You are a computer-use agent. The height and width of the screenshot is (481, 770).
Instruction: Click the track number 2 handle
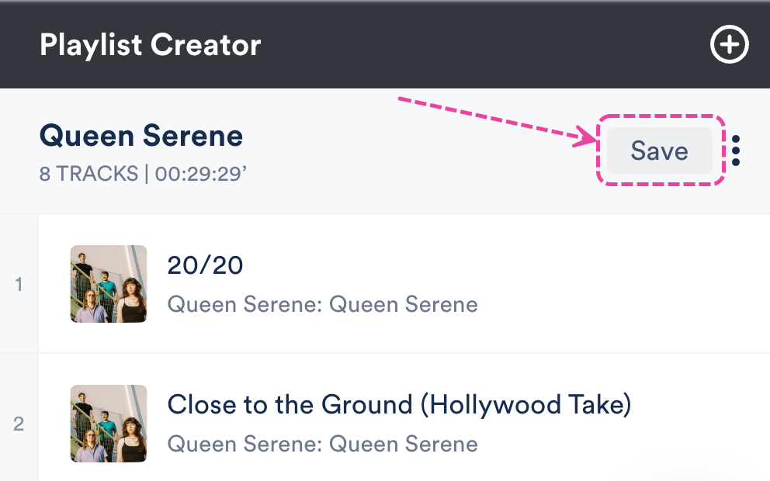[19, 424]
